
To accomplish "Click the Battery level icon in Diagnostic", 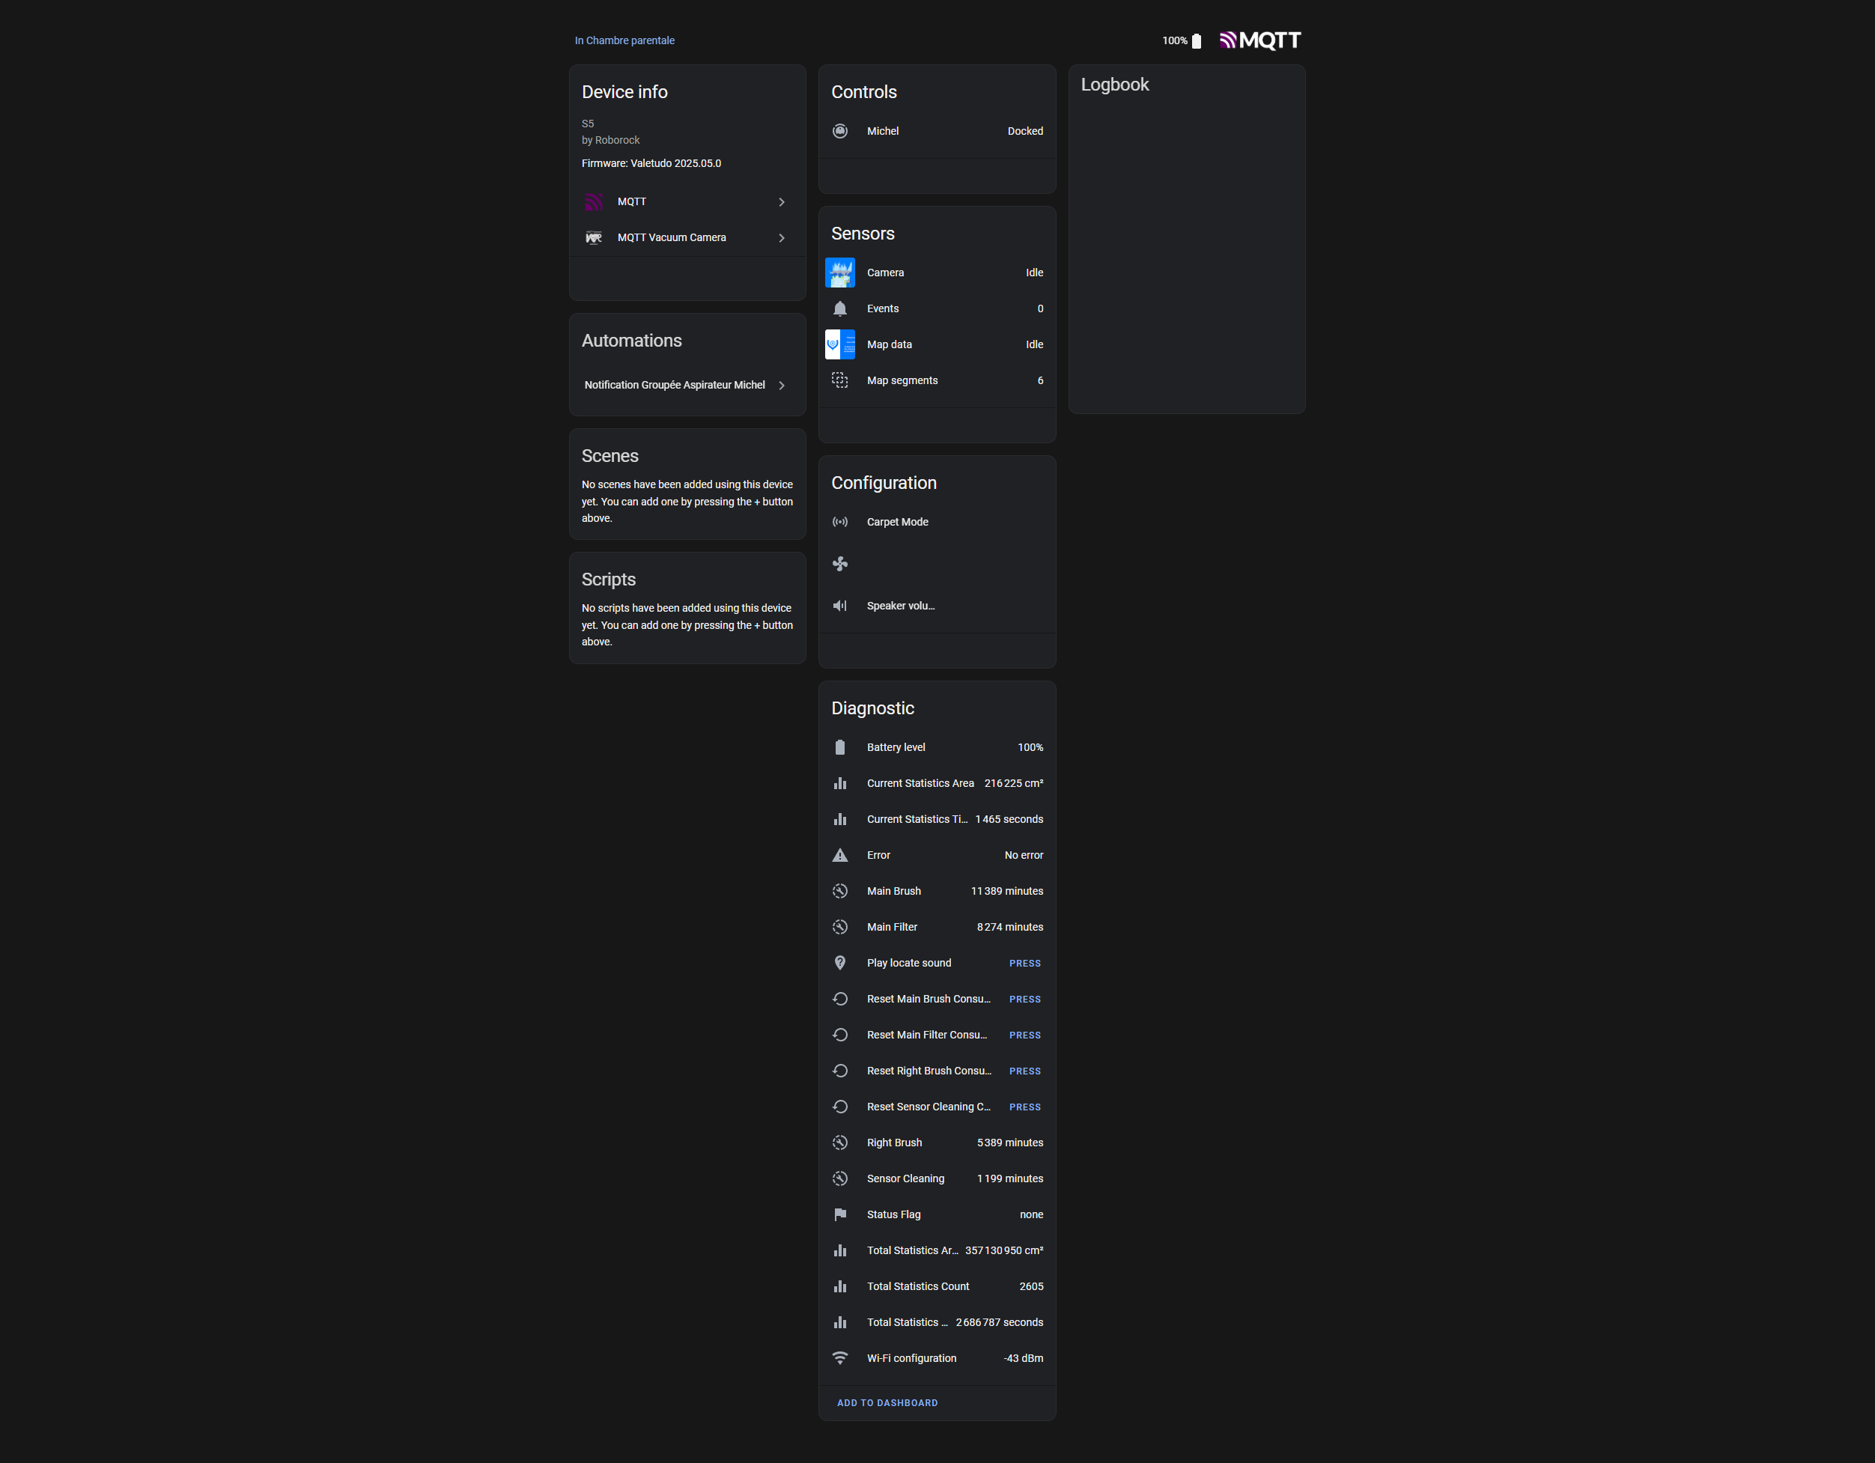I will (839, 748).
